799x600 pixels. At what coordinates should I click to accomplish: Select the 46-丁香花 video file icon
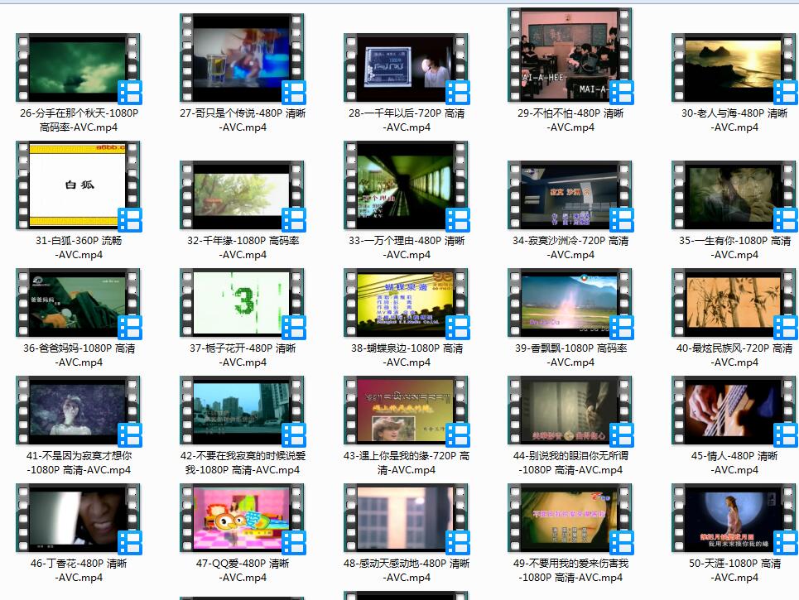[x=79, y=519]
